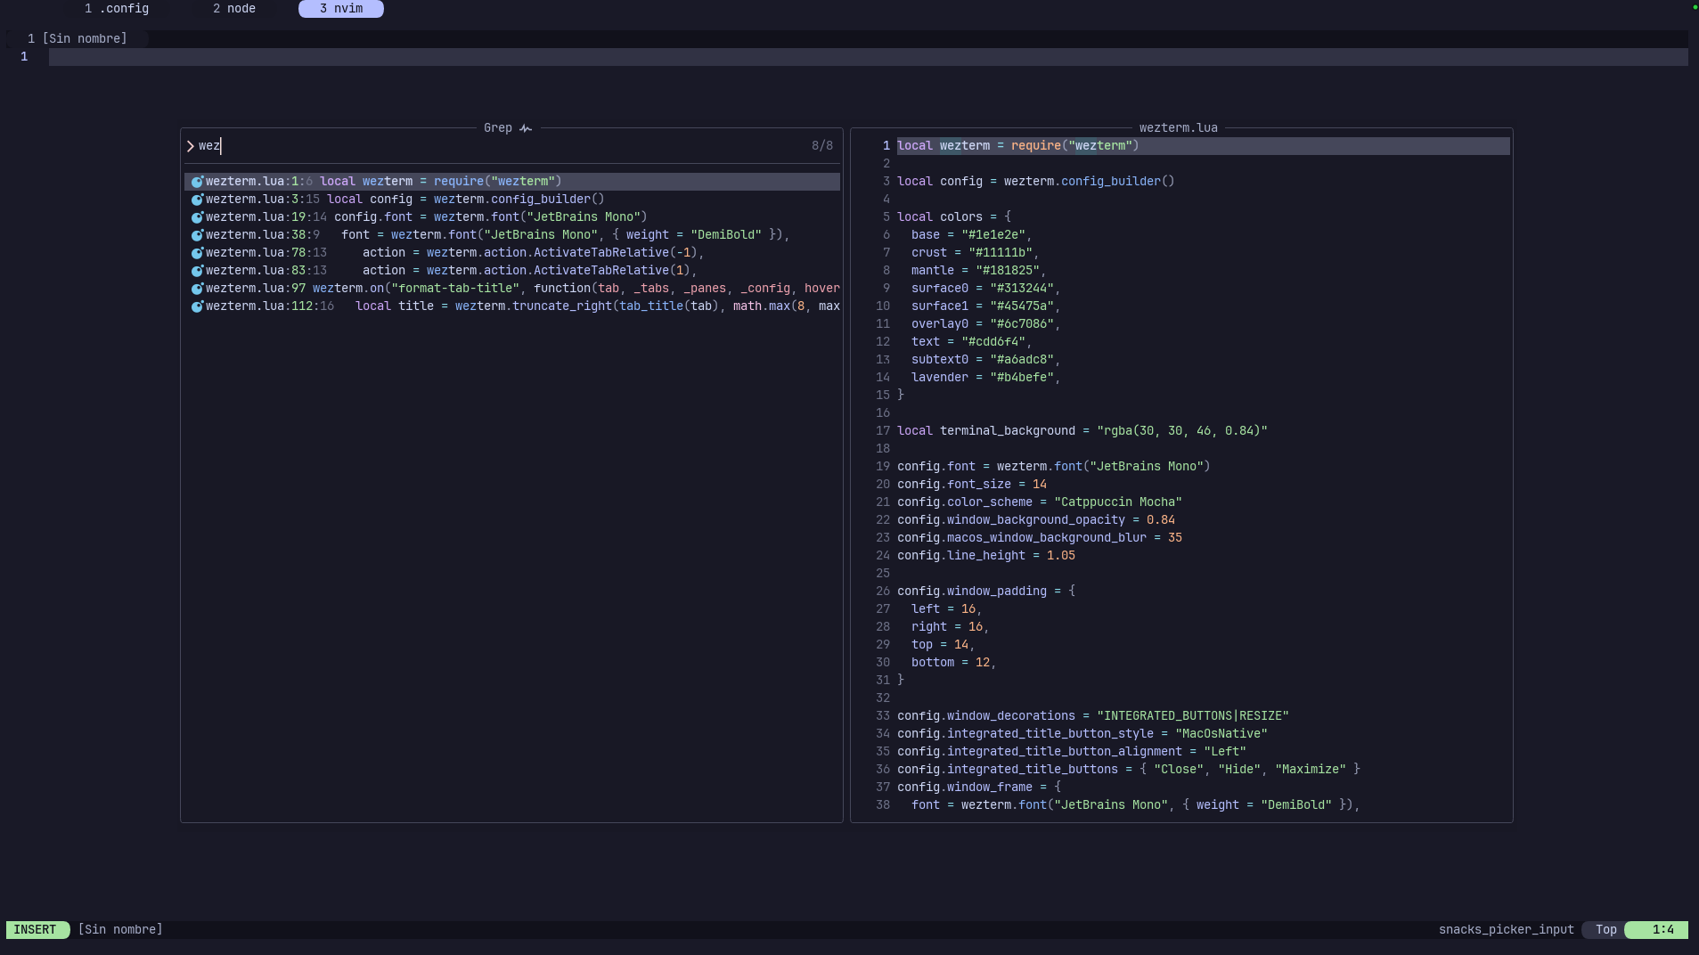This screenshot has height=955, width=1699.
Task: Click preview value '#11111b' for crust
Action: point(1001,253)
